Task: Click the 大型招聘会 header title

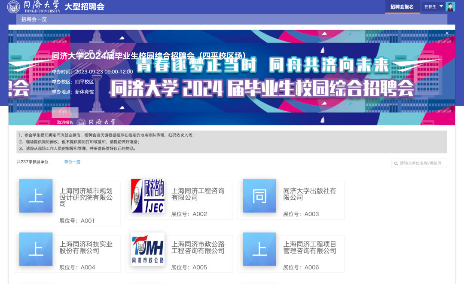Action: [85, 7]
